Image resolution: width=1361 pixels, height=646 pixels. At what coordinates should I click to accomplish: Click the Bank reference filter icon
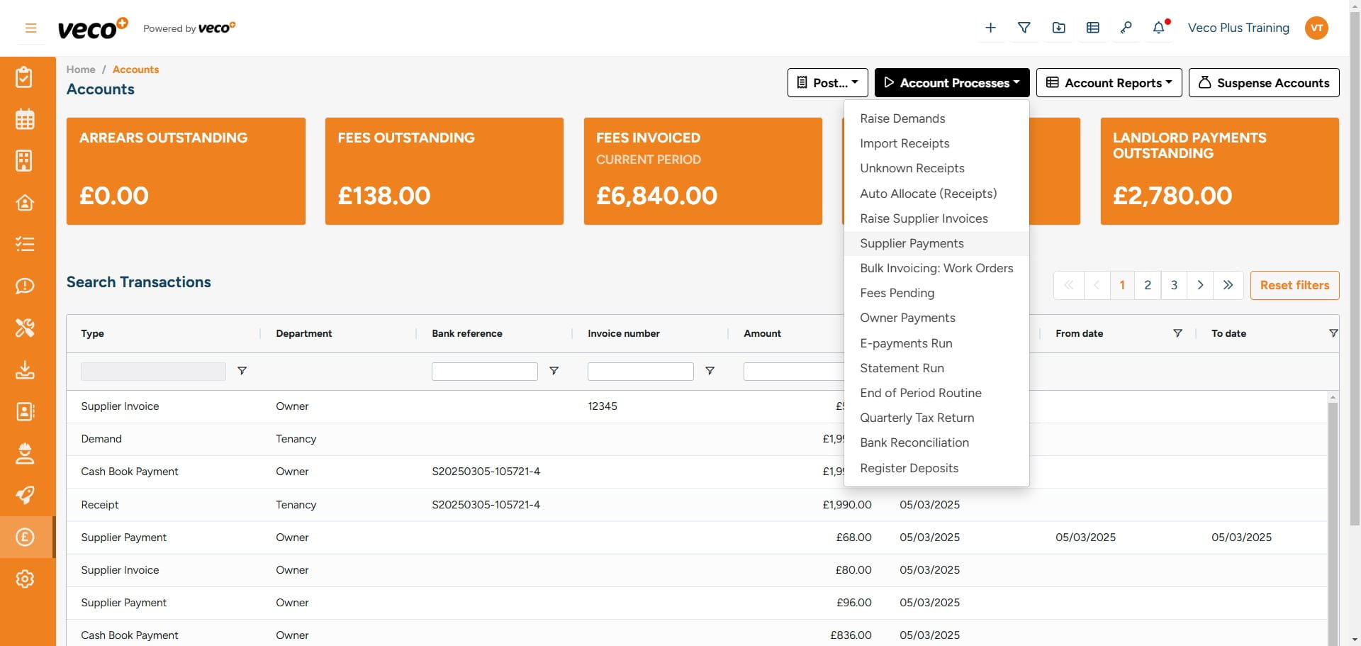554,371
